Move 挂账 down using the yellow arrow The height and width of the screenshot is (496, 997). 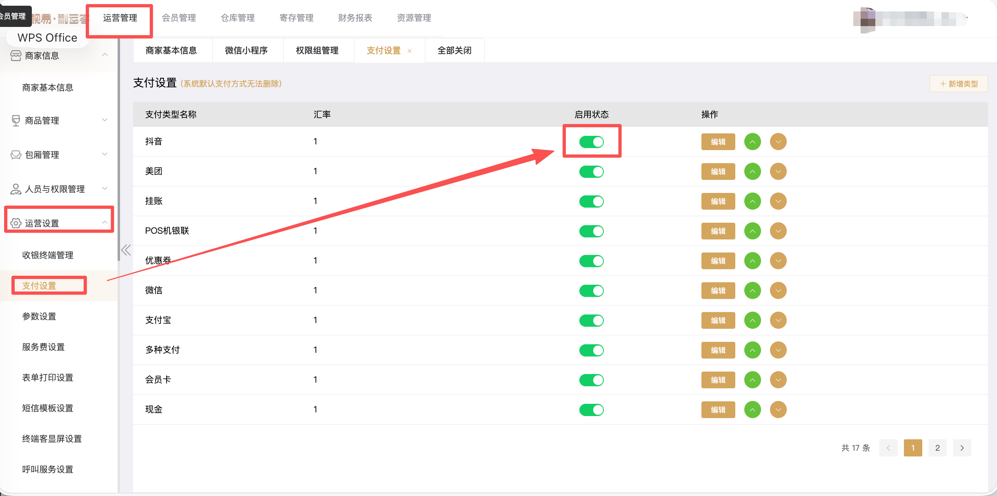coord(778,201)
